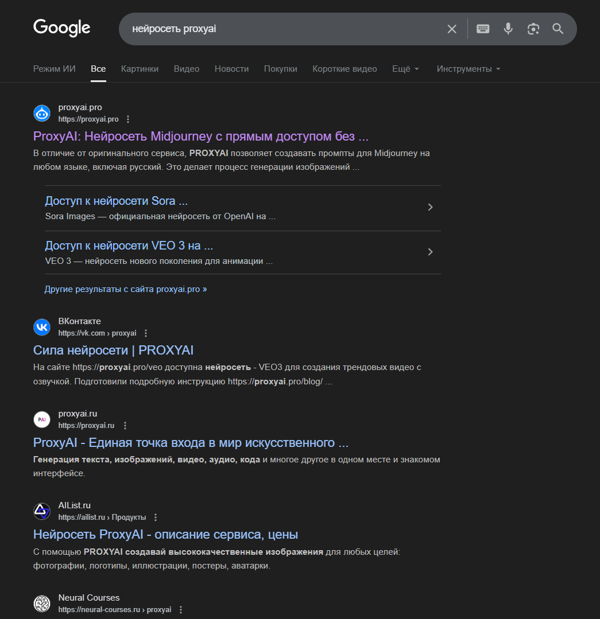Start voice search with microphone icon
600x619 pixels.
[x=508, y=29]
